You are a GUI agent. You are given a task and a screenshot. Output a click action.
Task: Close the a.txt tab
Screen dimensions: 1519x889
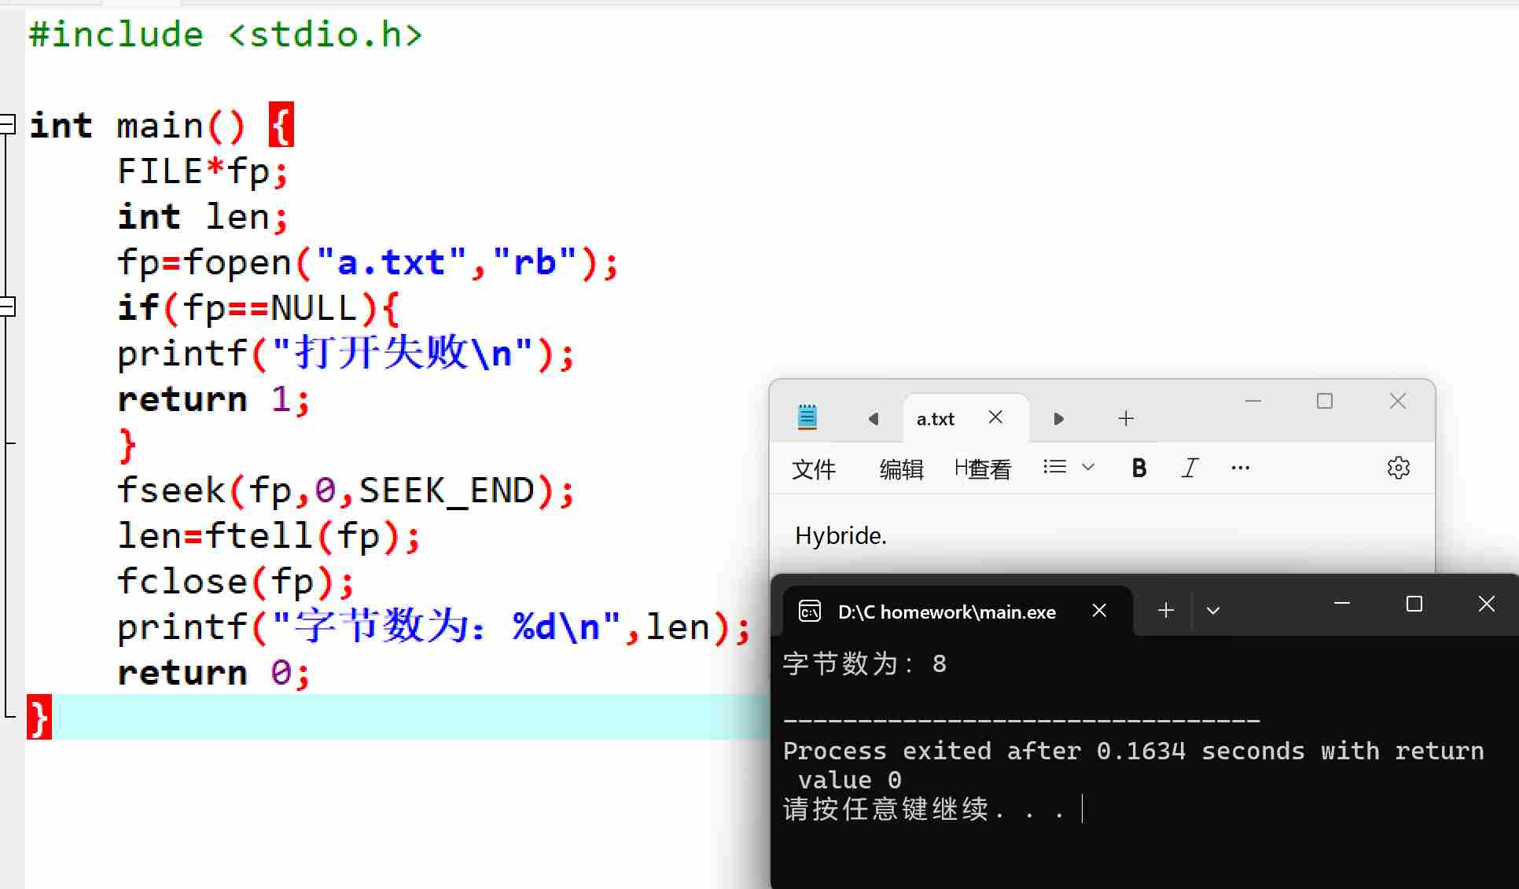995,417
